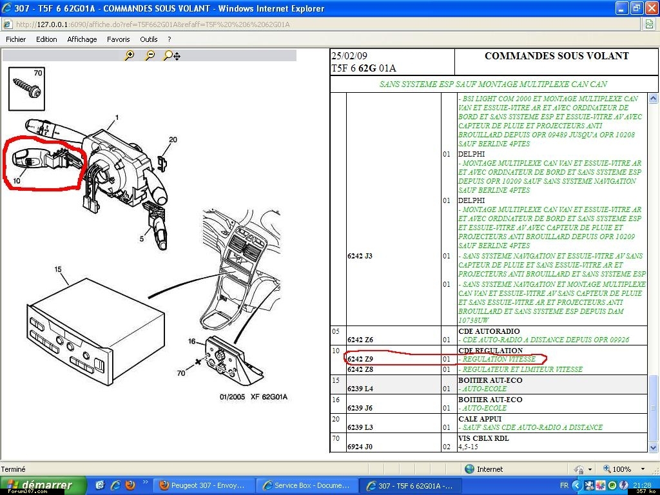Click the Terminé status bar text
The width and height of the screenshot is (660, 495).
13,469
